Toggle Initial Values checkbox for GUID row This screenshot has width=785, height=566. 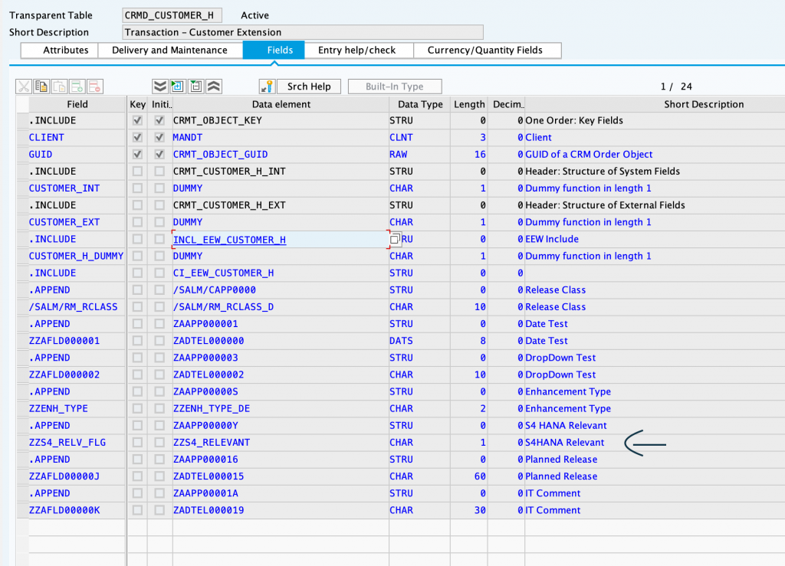[159, 154]
